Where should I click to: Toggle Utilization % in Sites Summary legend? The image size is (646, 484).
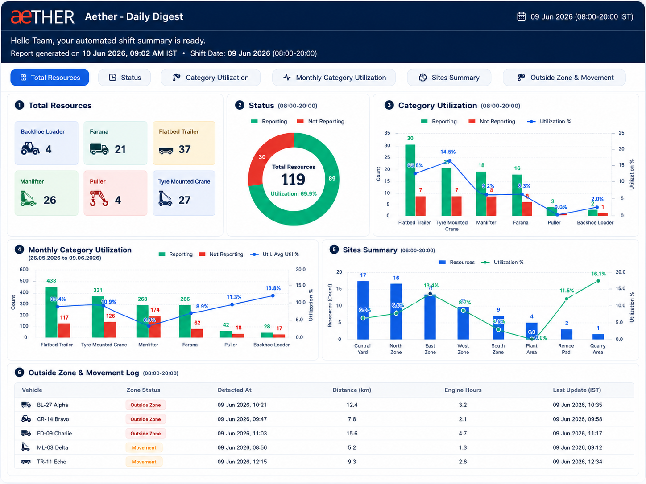click(x=502, y=262)
